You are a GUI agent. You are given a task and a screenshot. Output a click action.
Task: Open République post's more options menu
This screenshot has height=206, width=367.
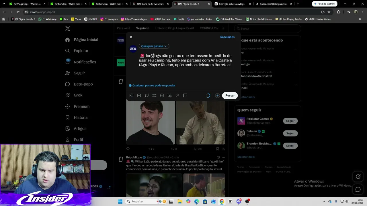pos(223,157)
